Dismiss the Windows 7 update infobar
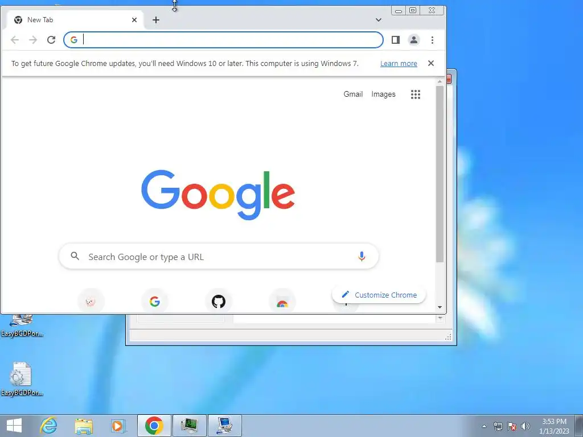 [431, 63]
